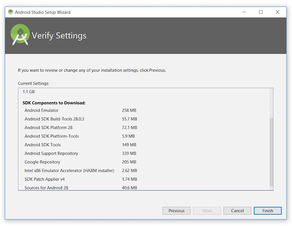Minimize the Setup Wizard window

[x=244, y=12]
